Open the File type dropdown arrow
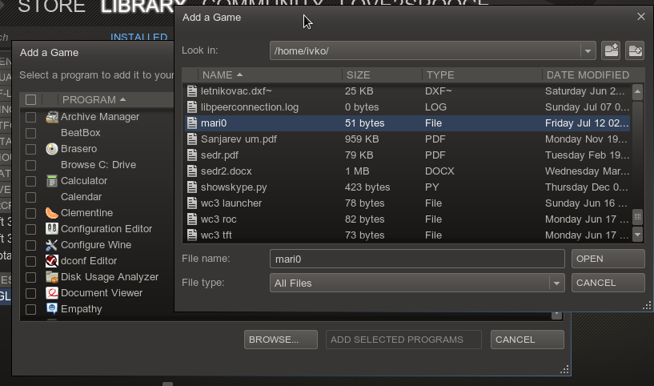 click(x=556, y=283)
